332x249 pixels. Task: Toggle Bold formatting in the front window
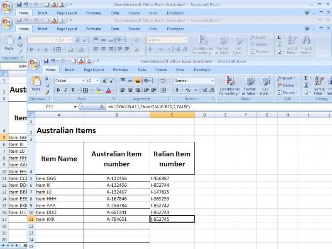pyautogui.click(x=58, y=90)
